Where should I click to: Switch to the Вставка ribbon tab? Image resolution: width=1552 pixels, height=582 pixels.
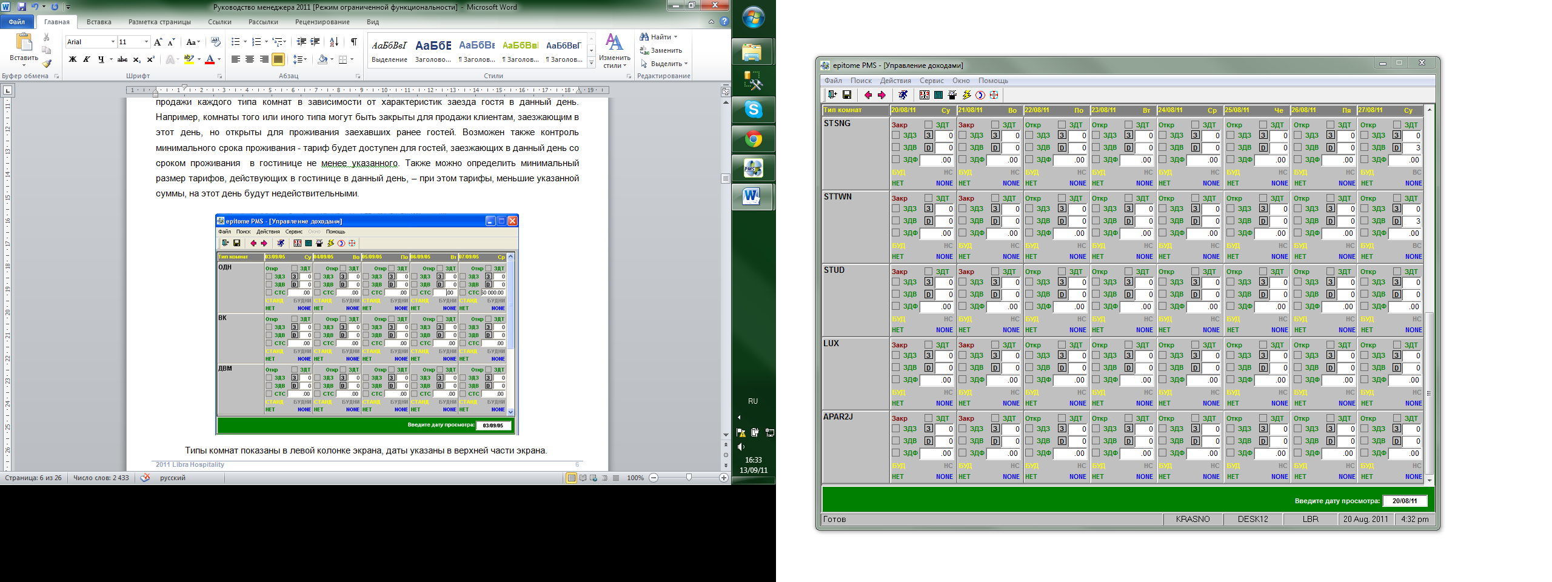click(99, 22)
